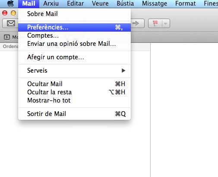218x177 pixels.
Task: Select Ocultar Mail option
Action: [x=74, y=84]
